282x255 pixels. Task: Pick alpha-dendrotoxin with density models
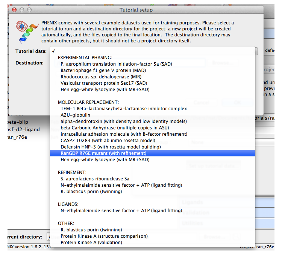coord(124,121)
